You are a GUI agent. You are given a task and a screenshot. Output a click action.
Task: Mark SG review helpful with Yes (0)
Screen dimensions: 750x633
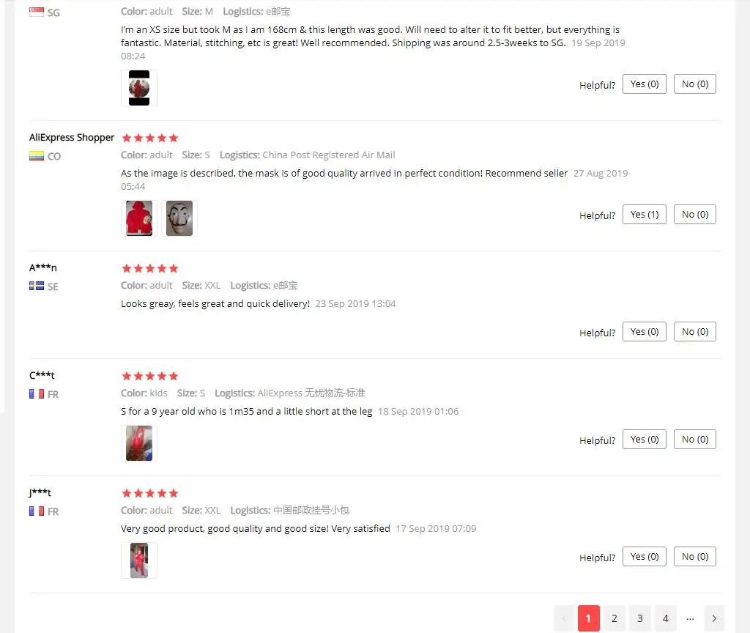click(x=645, y=84)
